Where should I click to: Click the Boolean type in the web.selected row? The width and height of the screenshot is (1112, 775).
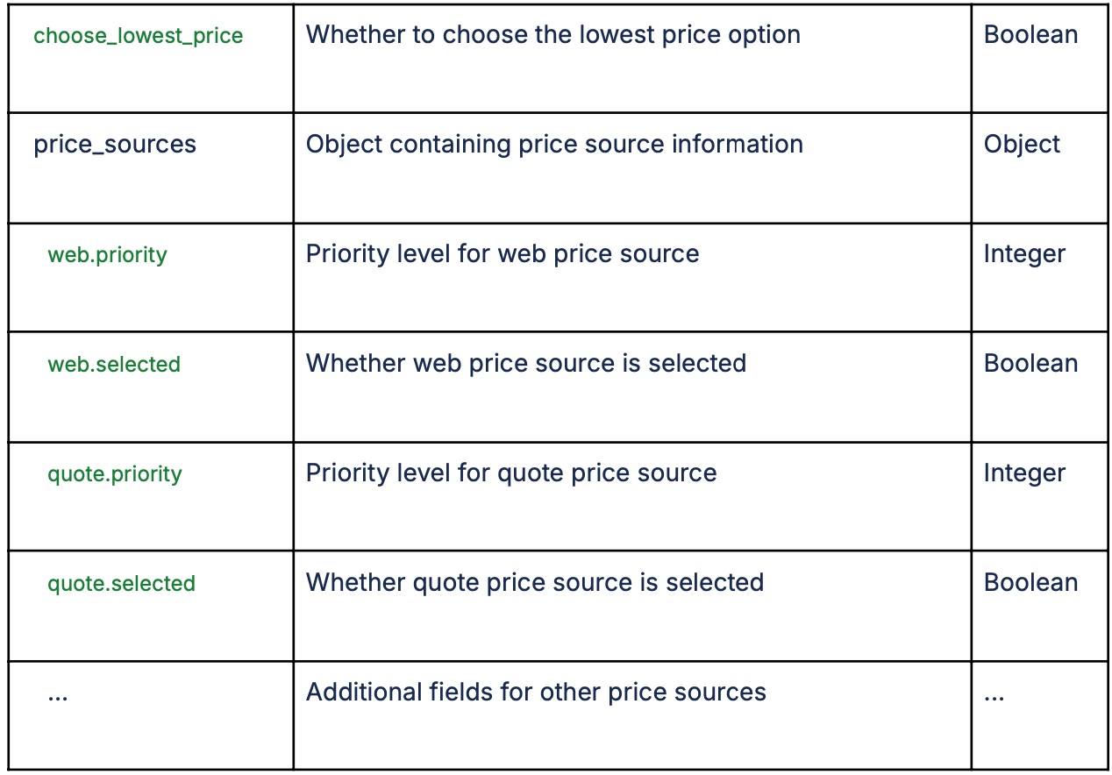pyautogui.click(x=1031, y=364)
